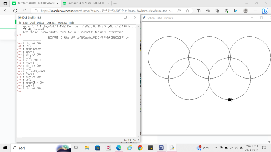Open the Bing chat sidebar icon

(266, 11)
